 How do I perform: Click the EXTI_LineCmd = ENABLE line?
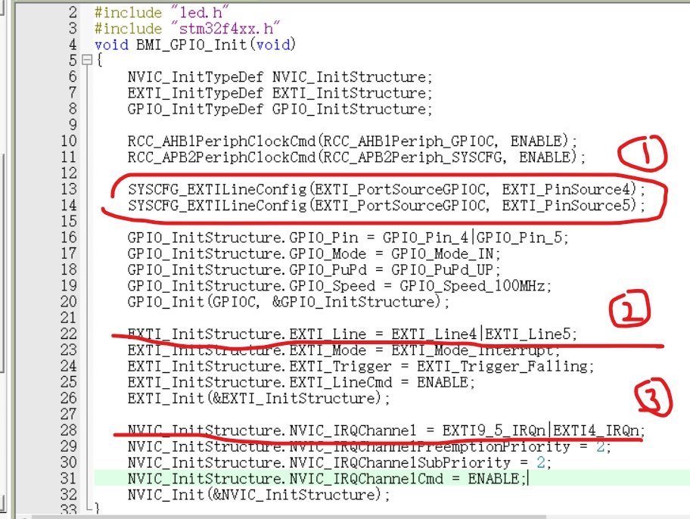coord(301,382)
